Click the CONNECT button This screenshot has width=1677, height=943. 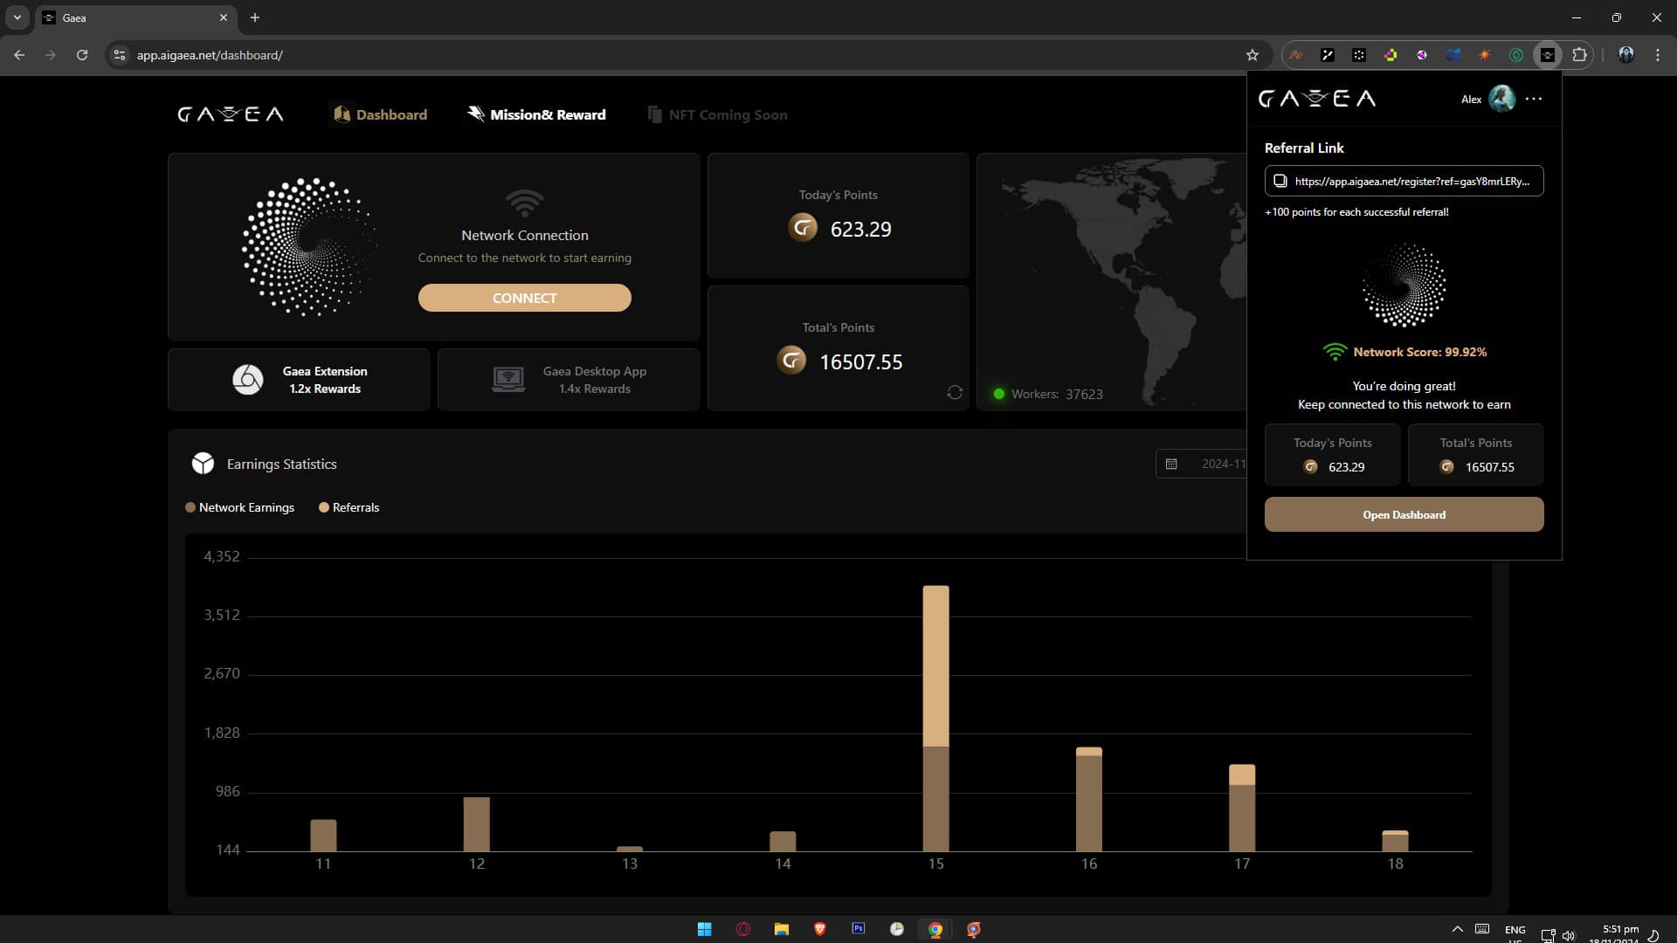click(x=524, y=298)
